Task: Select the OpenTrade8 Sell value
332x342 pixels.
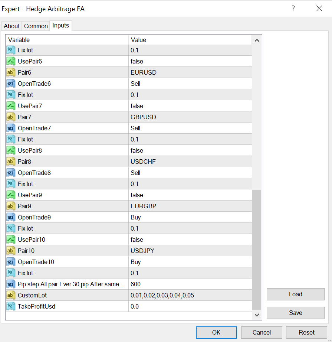Action: (x=190, y=173)
